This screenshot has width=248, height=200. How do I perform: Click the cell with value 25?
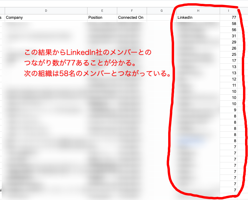click(x=229, y=54)
